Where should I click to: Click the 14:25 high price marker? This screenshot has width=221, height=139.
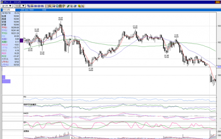[x=61, y=19]
